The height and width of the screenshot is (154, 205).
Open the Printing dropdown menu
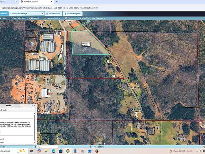70,18
